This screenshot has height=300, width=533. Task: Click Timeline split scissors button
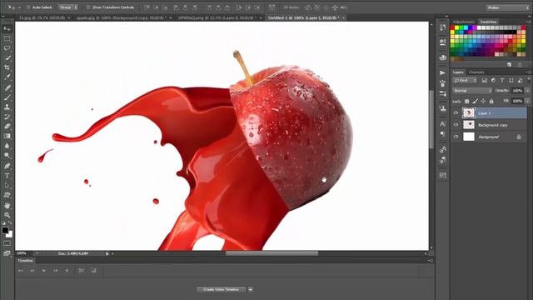(82, 271)
